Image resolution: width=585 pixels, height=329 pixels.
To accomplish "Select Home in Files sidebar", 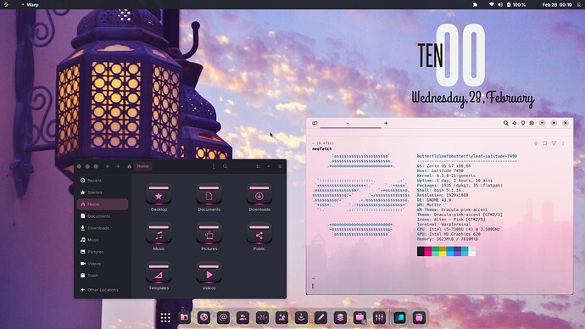I will click(103, 204).
